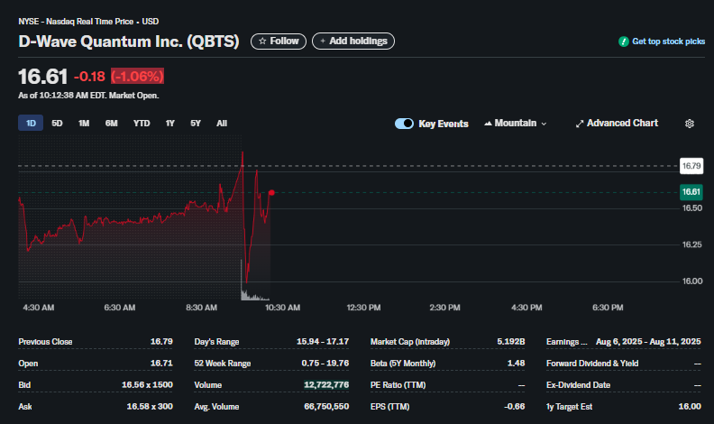Show the All time range
The height and width of the screenshot is (424, 714).
pos(222,123)
